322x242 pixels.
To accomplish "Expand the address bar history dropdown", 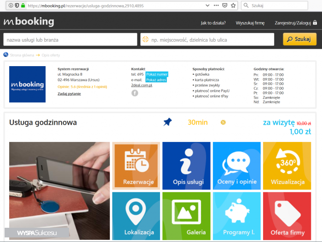I will click(207, 6).
